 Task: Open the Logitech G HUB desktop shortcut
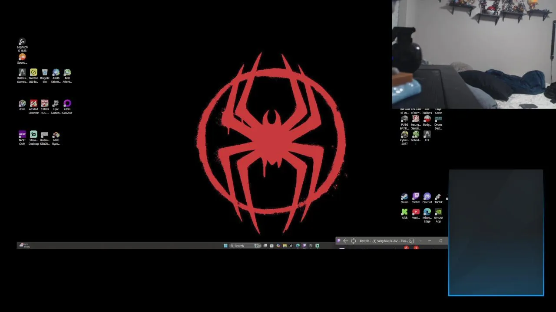pyautogui.click(x=22, y=45)
